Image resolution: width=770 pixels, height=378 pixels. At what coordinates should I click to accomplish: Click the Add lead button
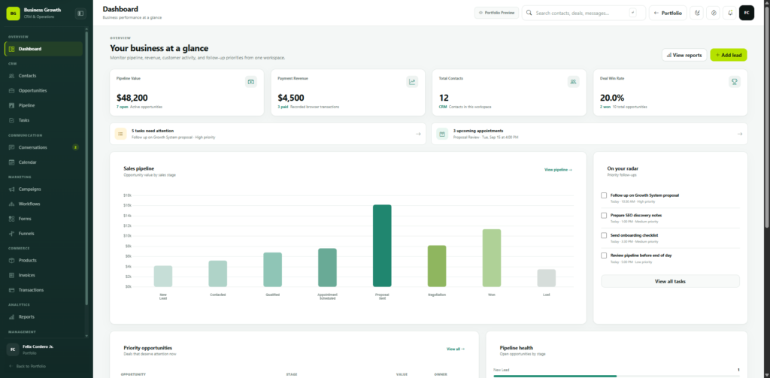tap(728, 55)
